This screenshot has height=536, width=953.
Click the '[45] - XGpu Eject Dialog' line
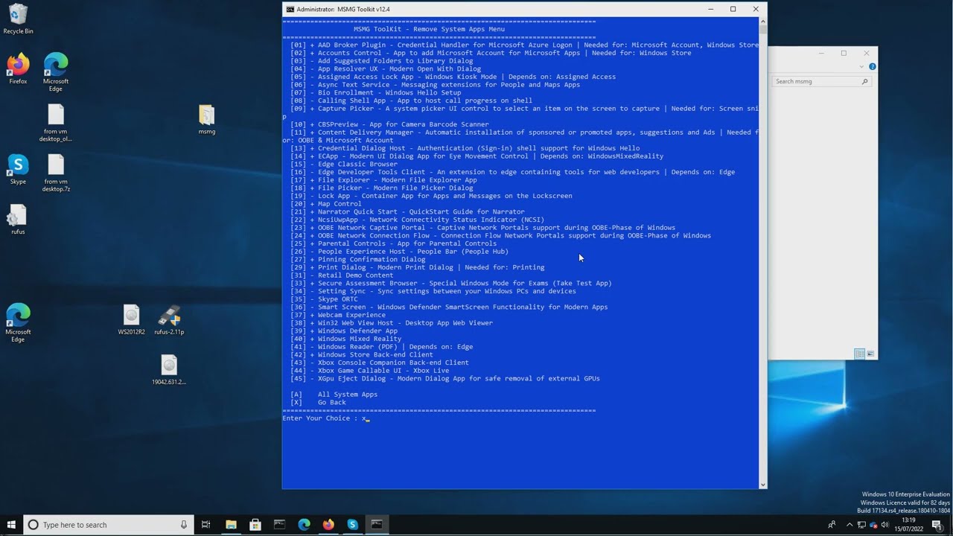pyautogui.click(x=445, y=378)
